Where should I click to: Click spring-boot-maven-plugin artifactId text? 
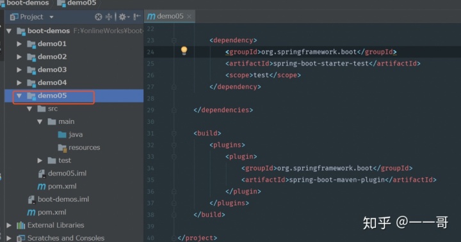pos(337,180)
